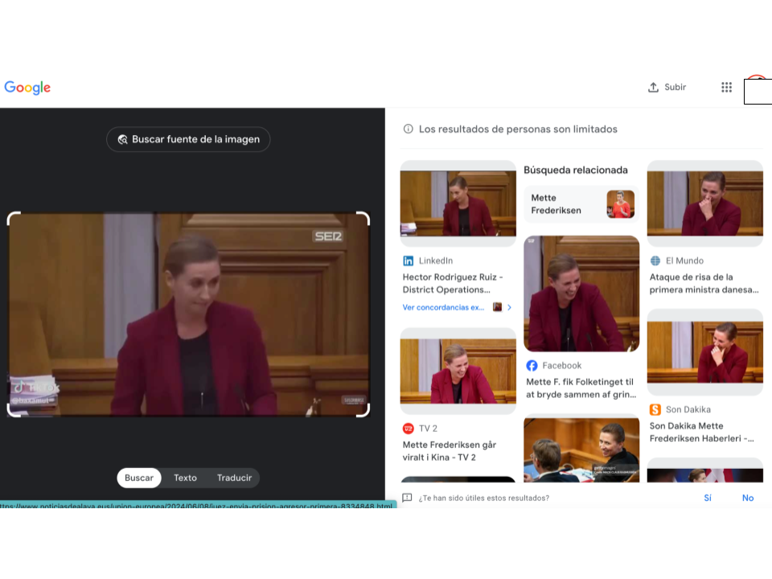Answer No to results feedback
The height and width of the screenshot is (579, 772).
tap(748, 498)
